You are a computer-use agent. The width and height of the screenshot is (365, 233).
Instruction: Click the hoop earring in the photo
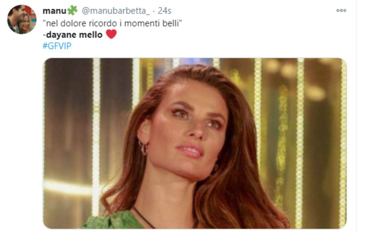pyautogui.click(x=143, y=148)
